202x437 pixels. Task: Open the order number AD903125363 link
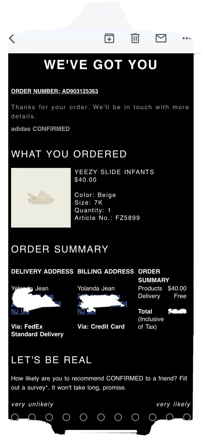tap(55, 91)
